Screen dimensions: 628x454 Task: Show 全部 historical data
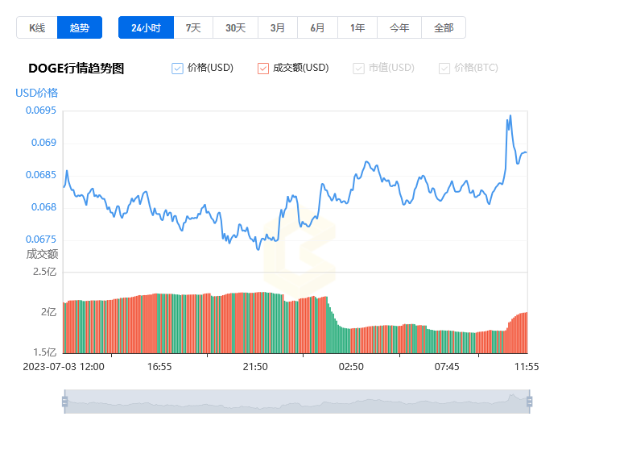tap(444, 27)
